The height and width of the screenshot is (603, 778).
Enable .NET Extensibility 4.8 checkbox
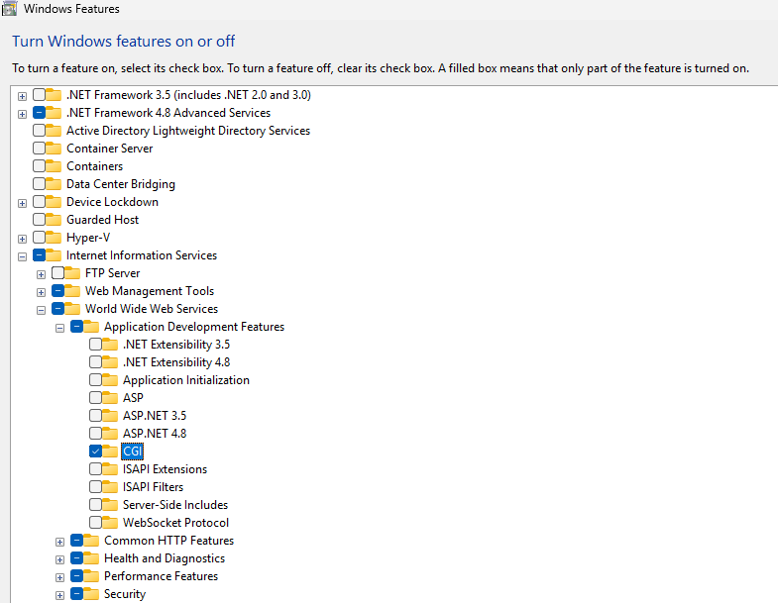point(96,362)
